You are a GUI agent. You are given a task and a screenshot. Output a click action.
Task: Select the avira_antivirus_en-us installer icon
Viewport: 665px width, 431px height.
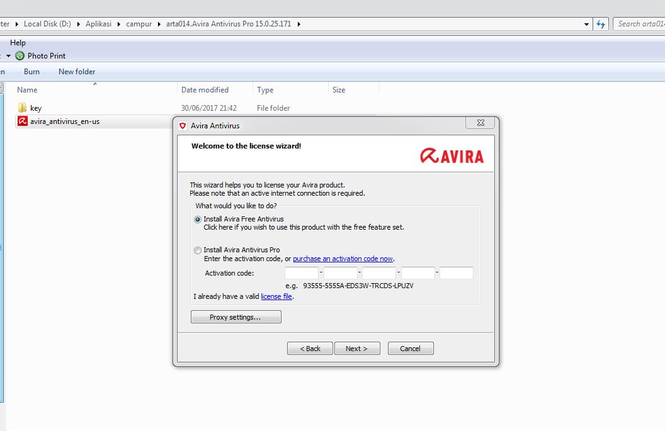[23, 121]
